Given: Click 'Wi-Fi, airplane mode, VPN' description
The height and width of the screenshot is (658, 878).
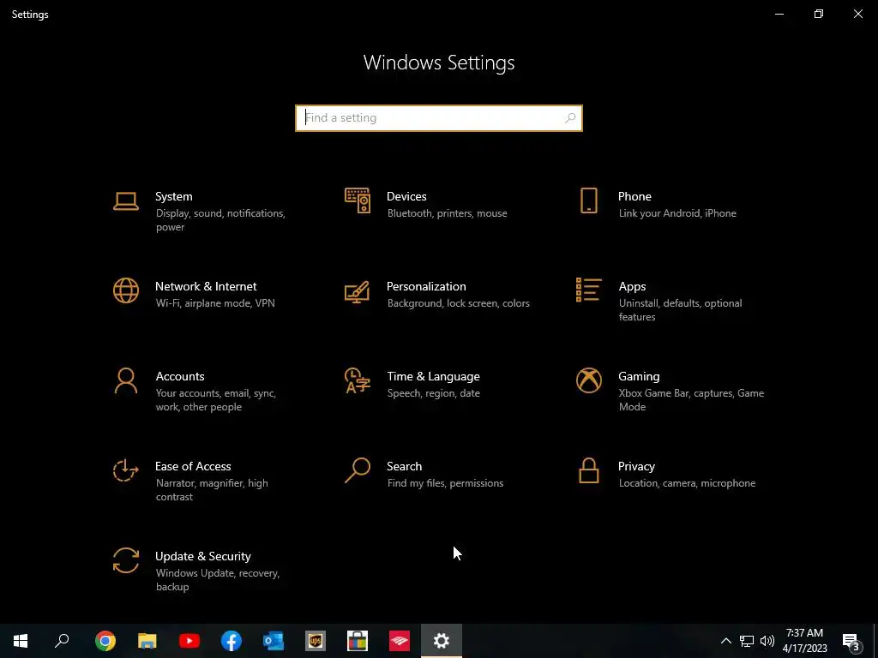Looking at the screenshot, I should (x=215, y=303).
